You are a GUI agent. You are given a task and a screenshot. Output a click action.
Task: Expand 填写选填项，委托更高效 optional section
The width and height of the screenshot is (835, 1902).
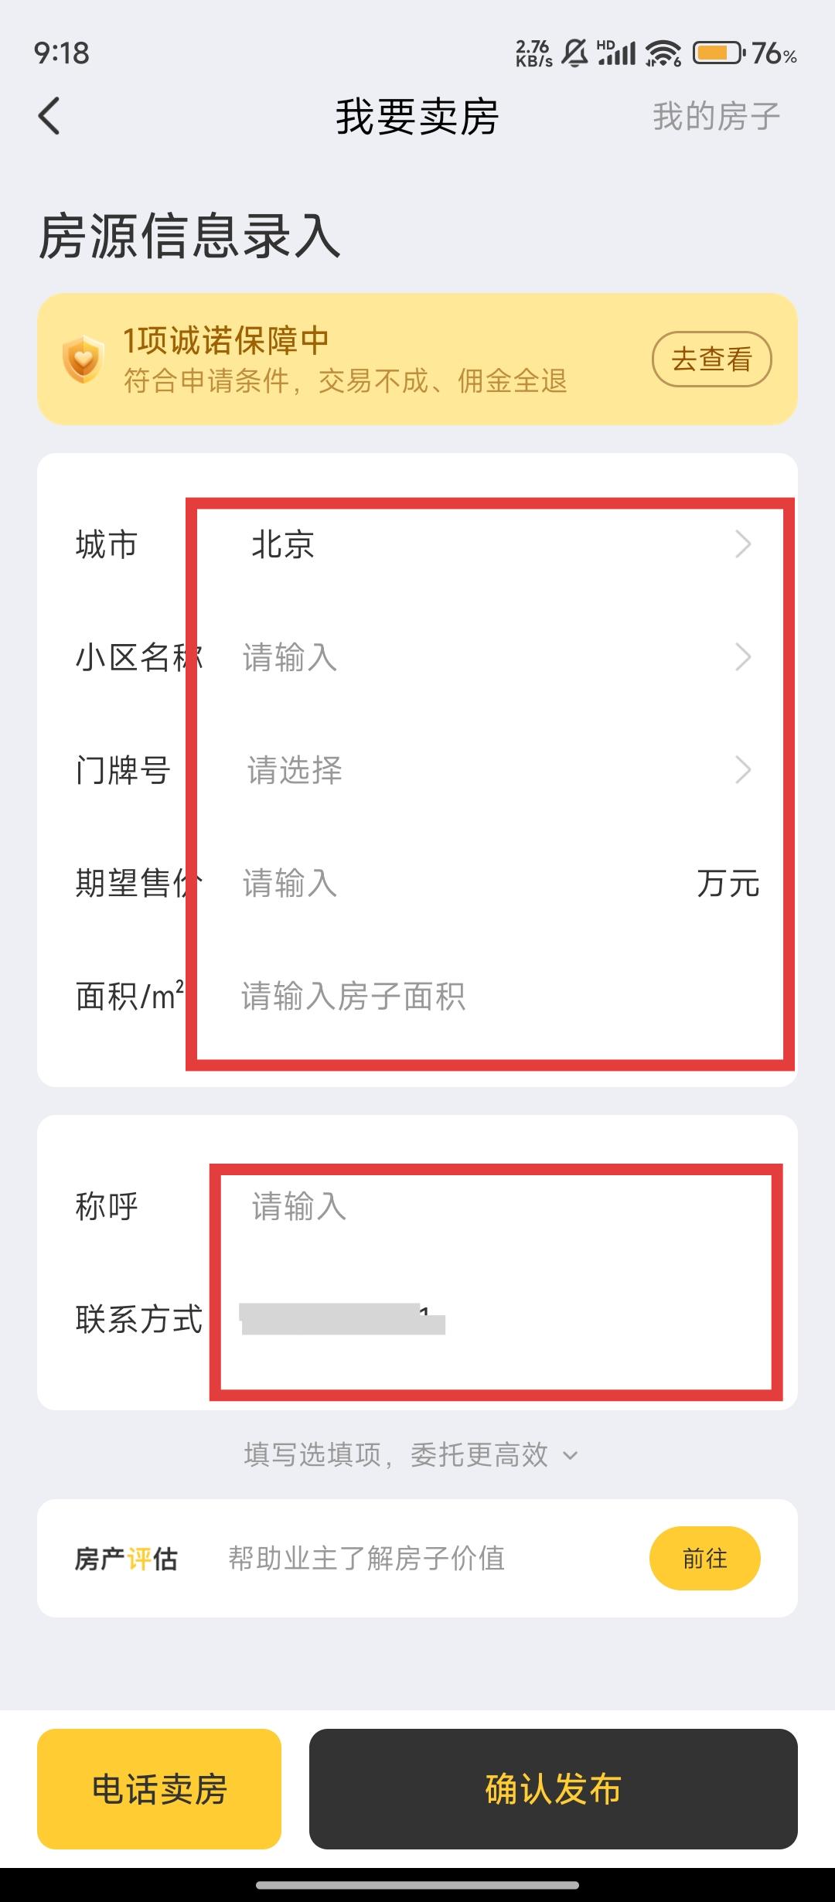coord(411,1455)
